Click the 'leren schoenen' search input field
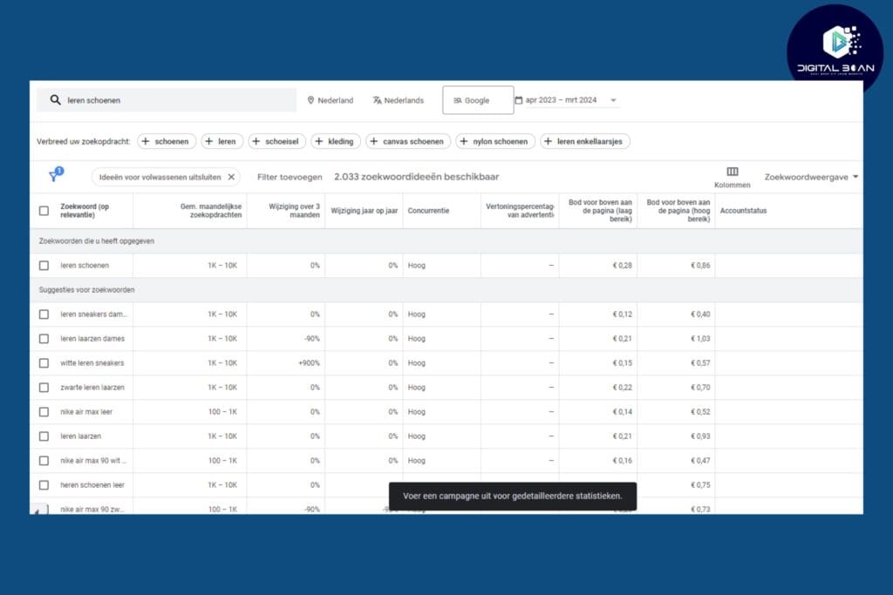Viewport: 893px width, 595px height. pos(174,100)
